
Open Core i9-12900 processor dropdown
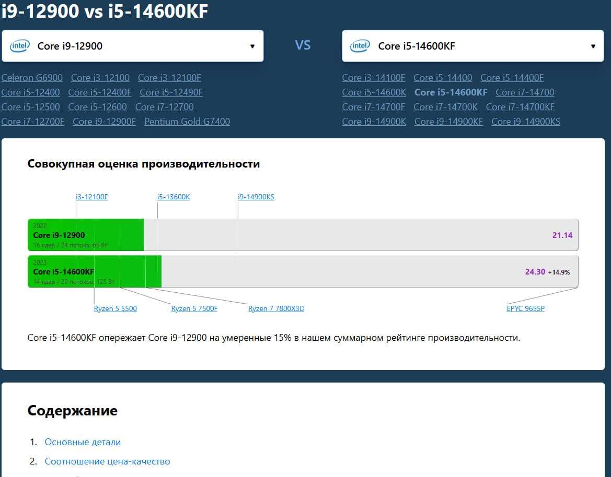tap(132, 46)
